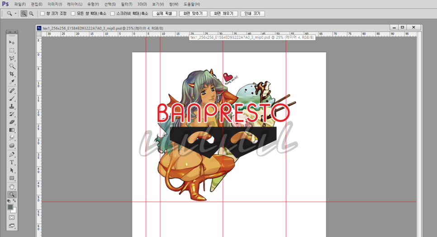
Task: Choose Zoom In mode in options bar
Action: tap(24, 14)
